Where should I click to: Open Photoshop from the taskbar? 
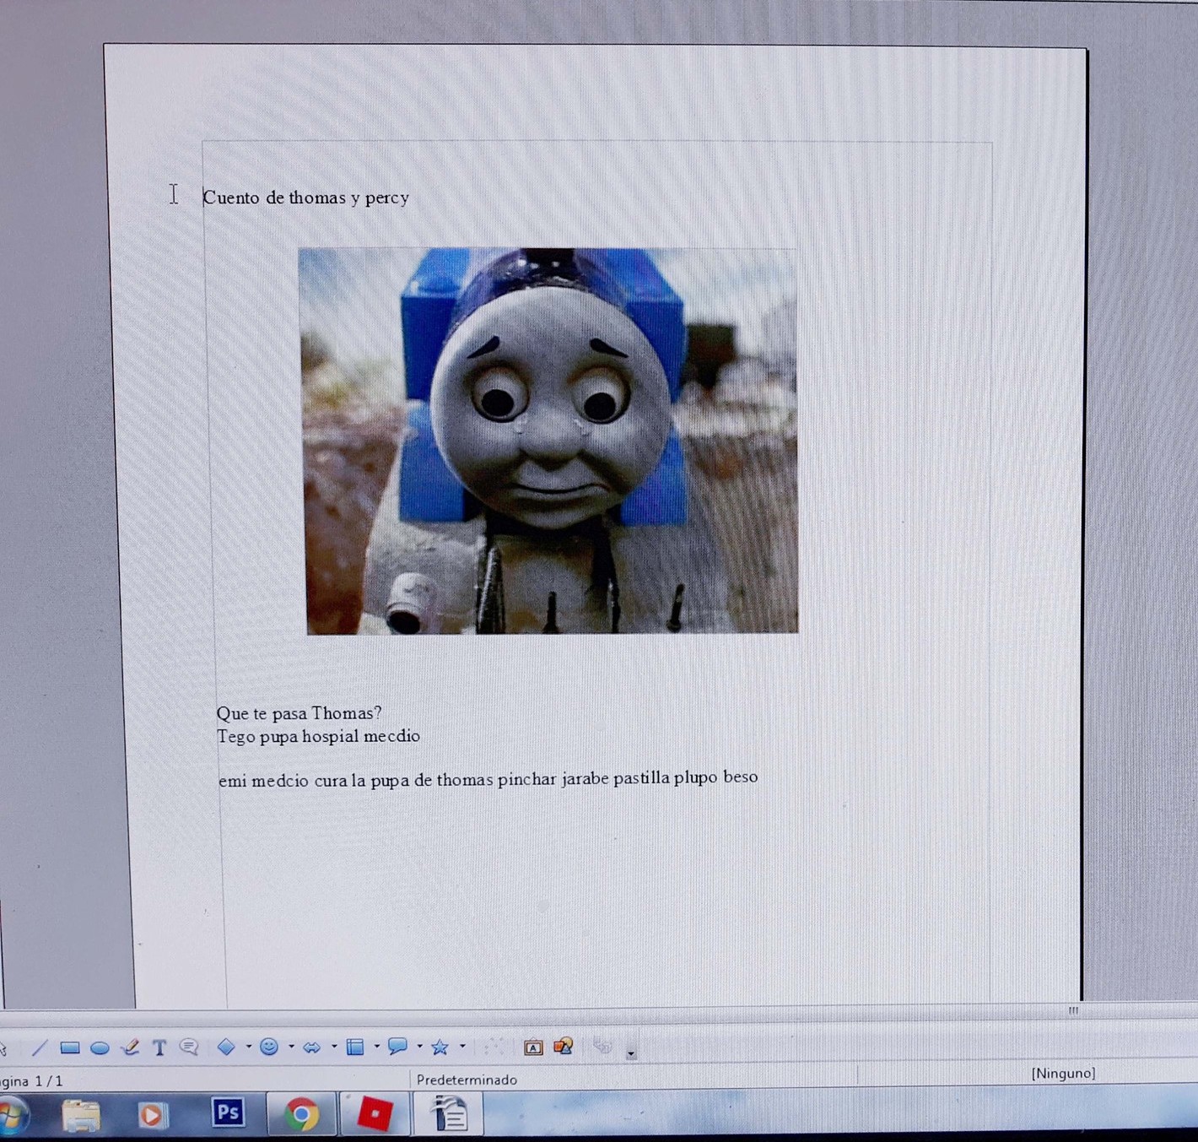click(x=228, y=1112)
